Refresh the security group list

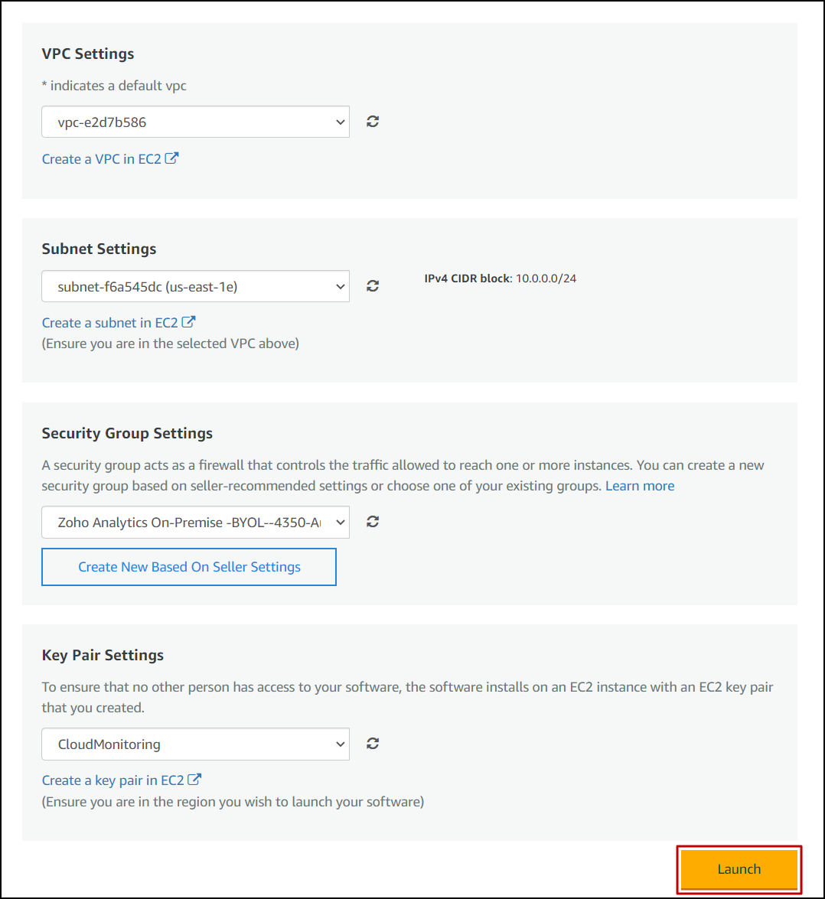pyautogui.click(x=373, y=522)
